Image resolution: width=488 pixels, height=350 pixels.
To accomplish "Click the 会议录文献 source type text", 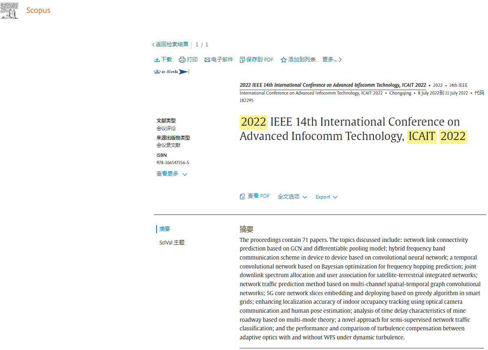I will [x=169, y=145].
